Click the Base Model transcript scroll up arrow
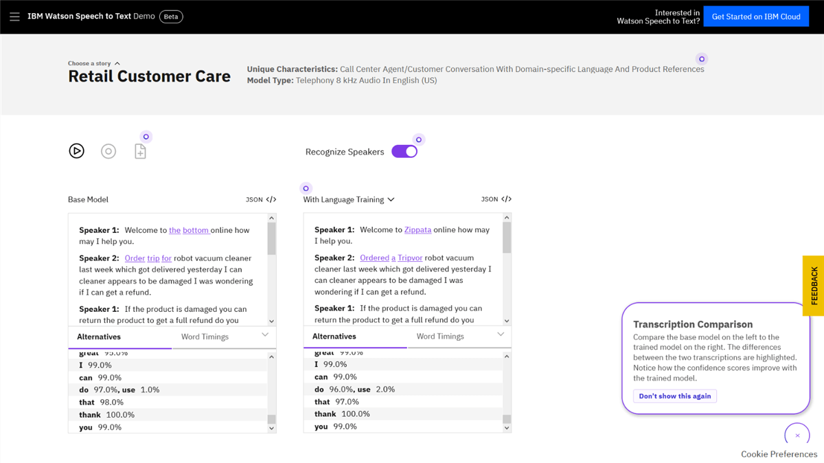This screenshot has width=824, height=463. point(271,218)
